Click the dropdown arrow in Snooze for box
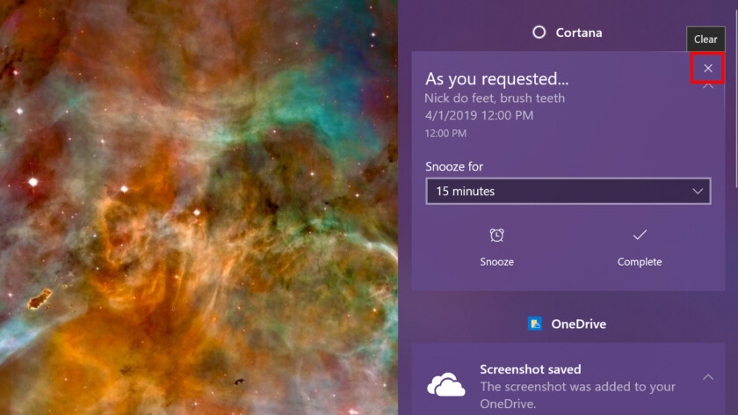This screenshot has height=415, width=738. click(x=698, y=192)
